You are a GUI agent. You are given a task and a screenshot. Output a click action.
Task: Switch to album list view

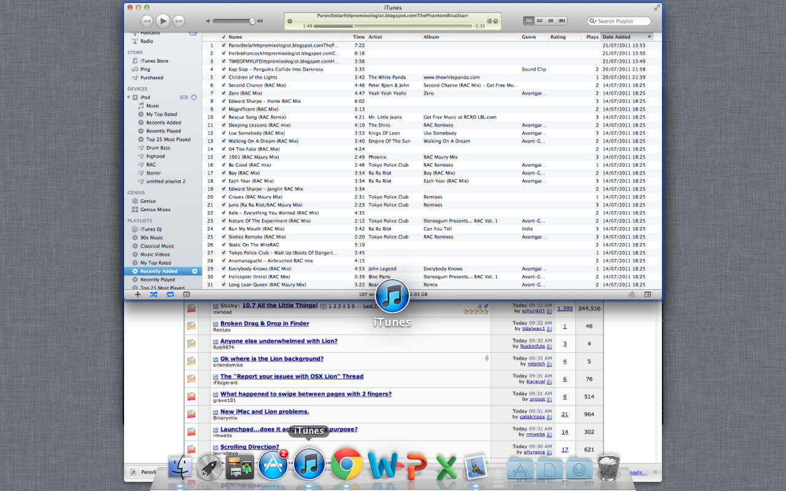[x=540, y=21]
